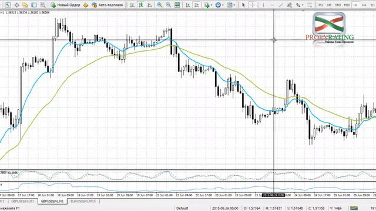
Task: Toggle Chart Shift button
Action: (x=197, y=5)
